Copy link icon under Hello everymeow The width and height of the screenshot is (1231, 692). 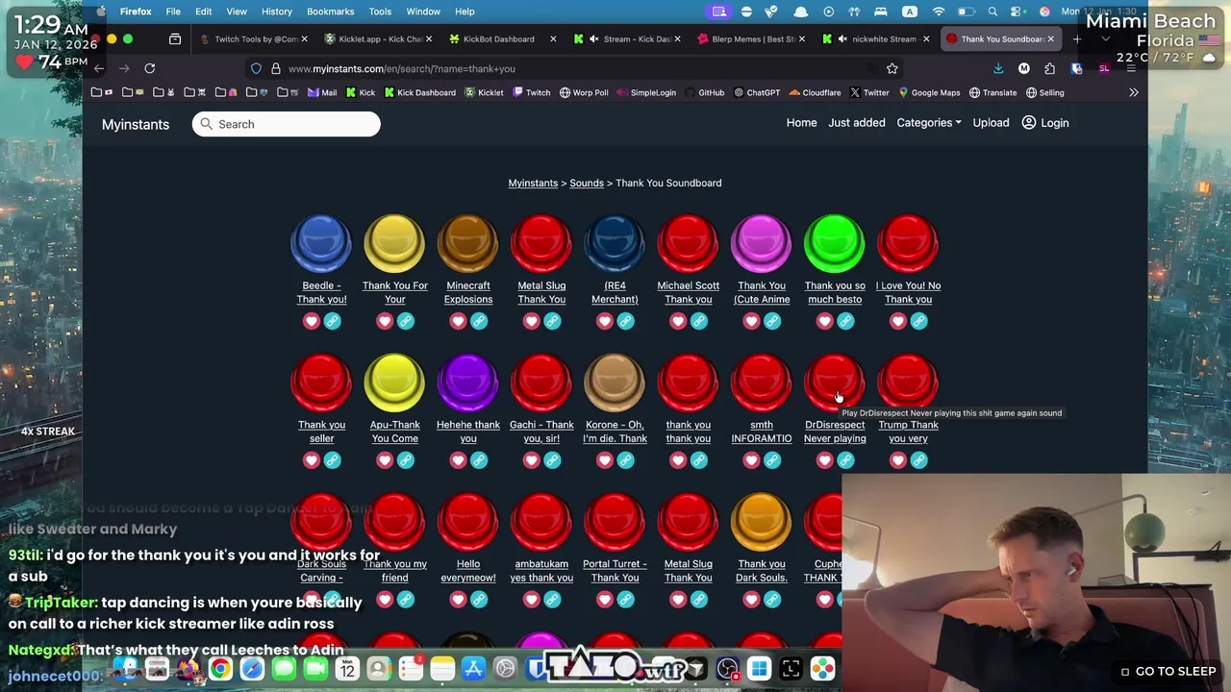(x=479, y=600)
